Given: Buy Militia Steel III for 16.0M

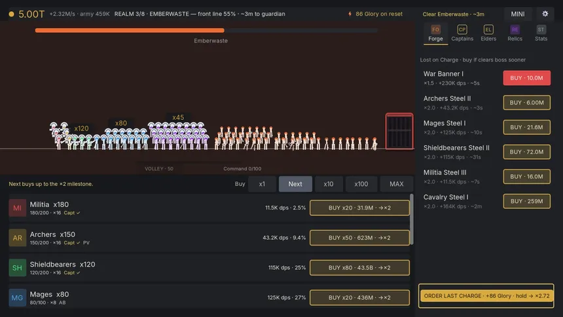Looking at the screenshot, I should point(526,176).
